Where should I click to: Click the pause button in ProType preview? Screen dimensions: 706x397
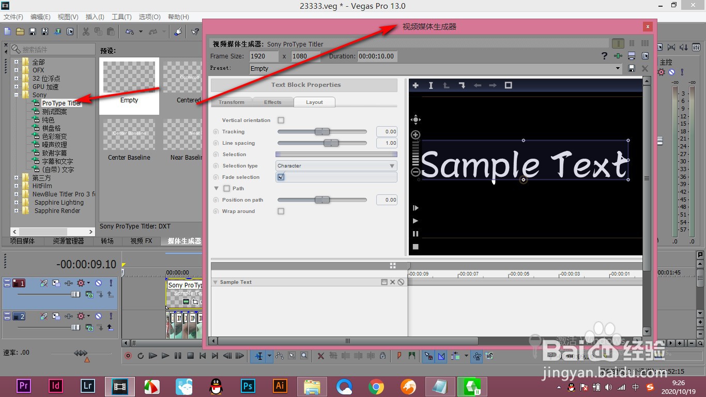click(x=415, y=234)
